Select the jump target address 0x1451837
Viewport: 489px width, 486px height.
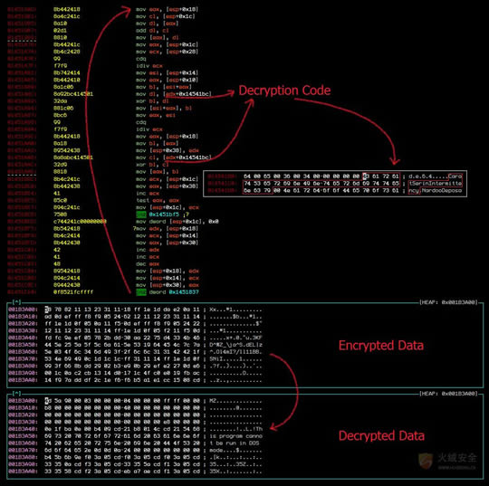tap(184, 292)
